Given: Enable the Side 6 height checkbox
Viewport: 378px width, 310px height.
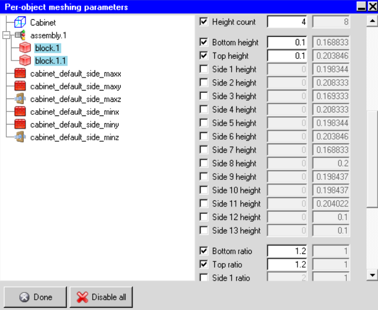Looking at the screenshot, I should pos(203,136).
